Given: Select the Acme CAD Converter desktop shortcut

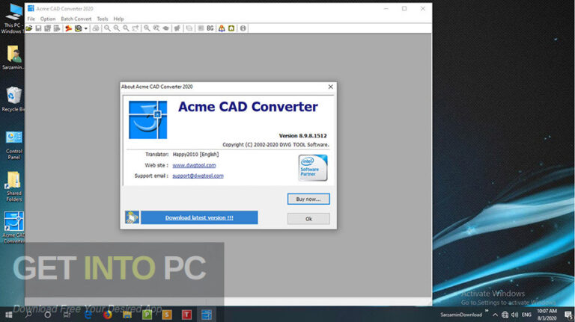Looking at the screenshot, I should click(13, 227).
